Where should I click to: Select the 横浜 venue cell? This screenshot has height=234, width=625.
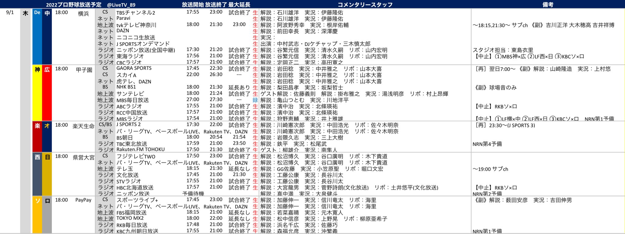pos(83,14)
